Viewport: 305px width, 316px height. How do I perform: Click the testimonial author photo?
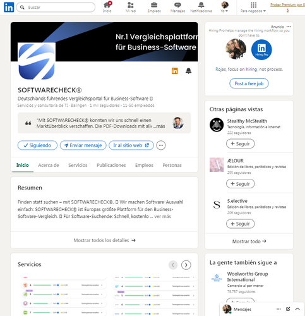point(178,123)
